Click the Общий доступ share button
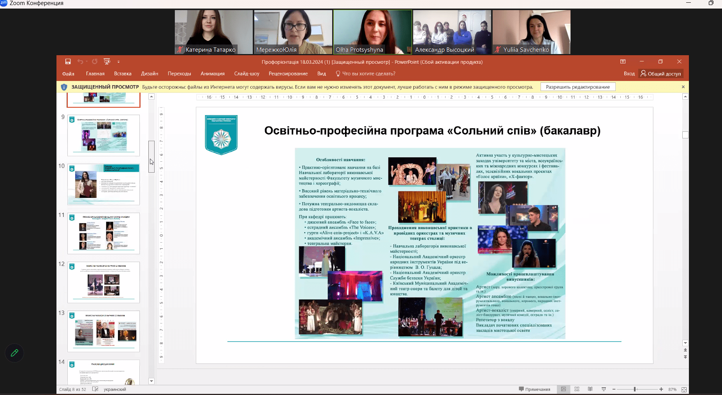The image size is (722, 395). (661, 73)
